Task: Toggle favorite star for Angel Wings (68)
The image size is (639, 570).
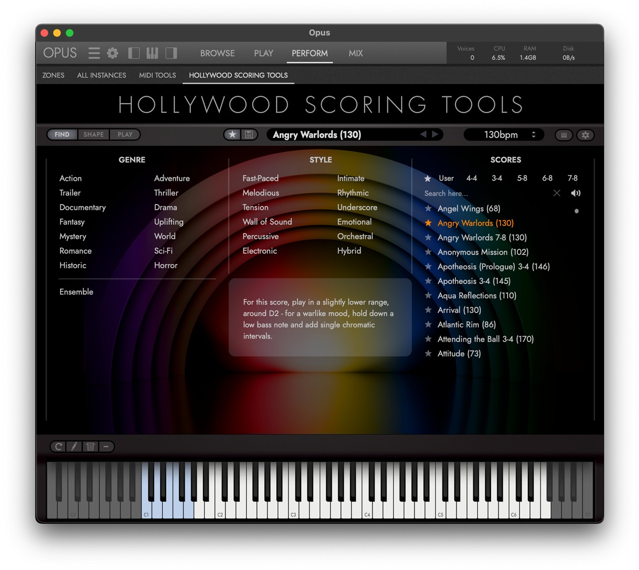Action: coord(428,208)
